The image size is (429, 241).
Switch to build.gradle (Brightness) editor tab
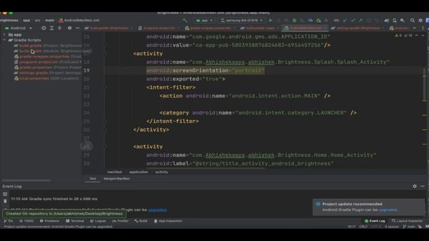click(109, 28)
